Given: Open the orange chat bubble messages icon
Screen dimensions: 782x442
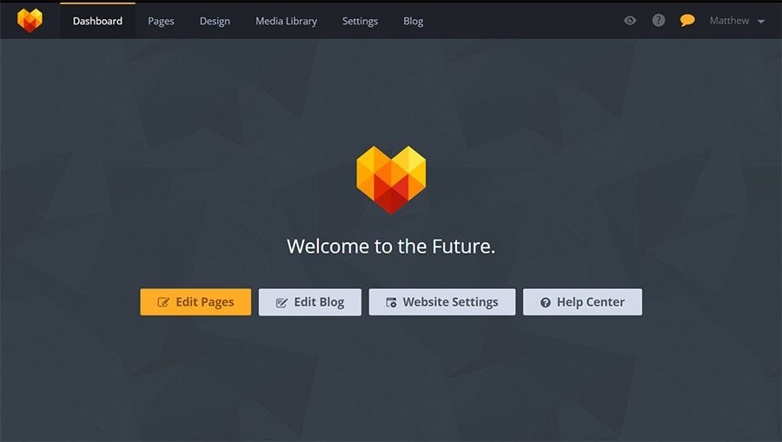Looking at the screenshot, I should 687,21.
